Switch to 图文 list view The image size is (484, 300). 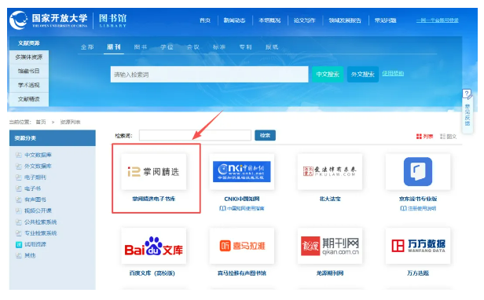pyautogui.click(x=448, y=137)
